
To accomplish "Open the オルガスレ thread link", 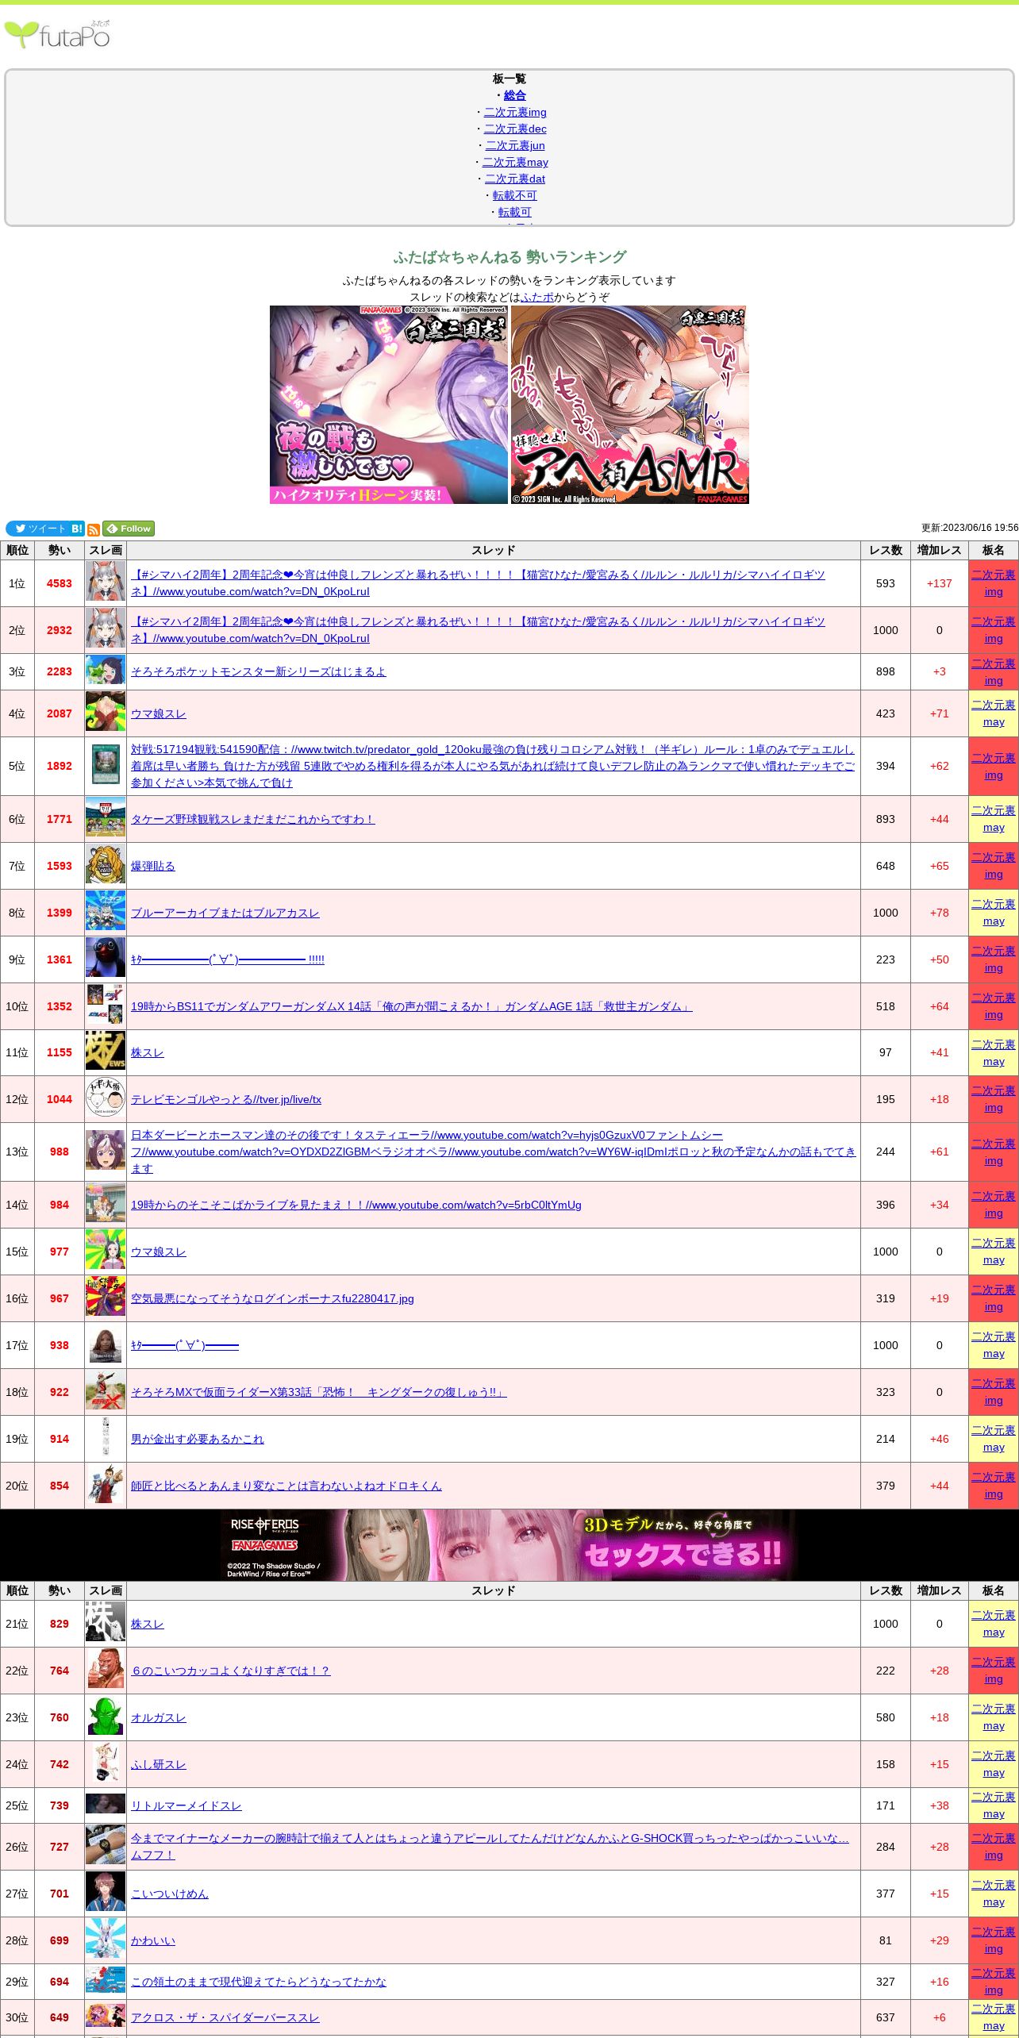I will tap(159, 1717).
